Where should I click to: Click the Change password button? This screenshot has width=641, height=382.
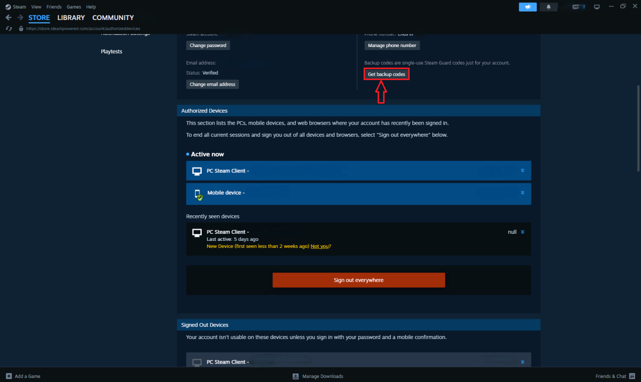(x=208, y=46)
